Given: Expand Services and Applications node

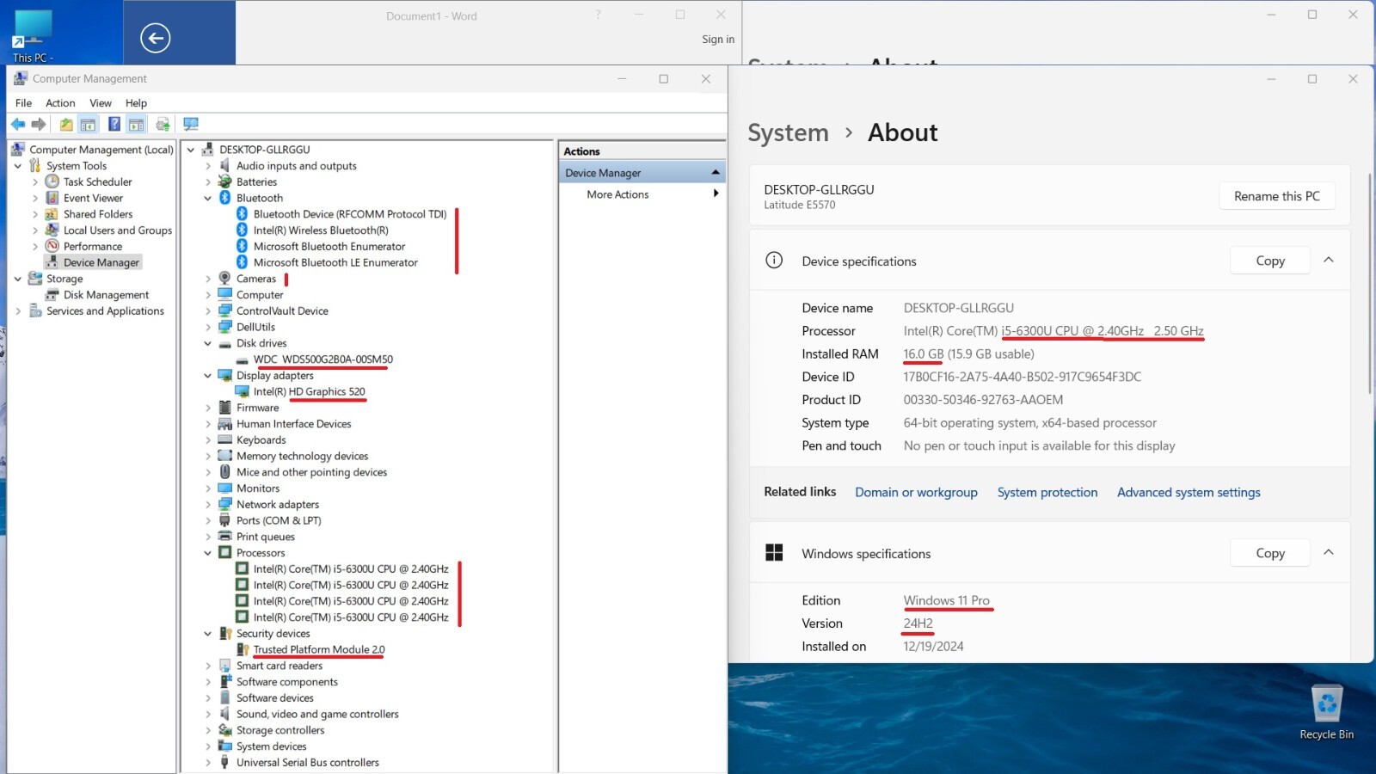Looking at the screenshot, I should click(18, 311).
